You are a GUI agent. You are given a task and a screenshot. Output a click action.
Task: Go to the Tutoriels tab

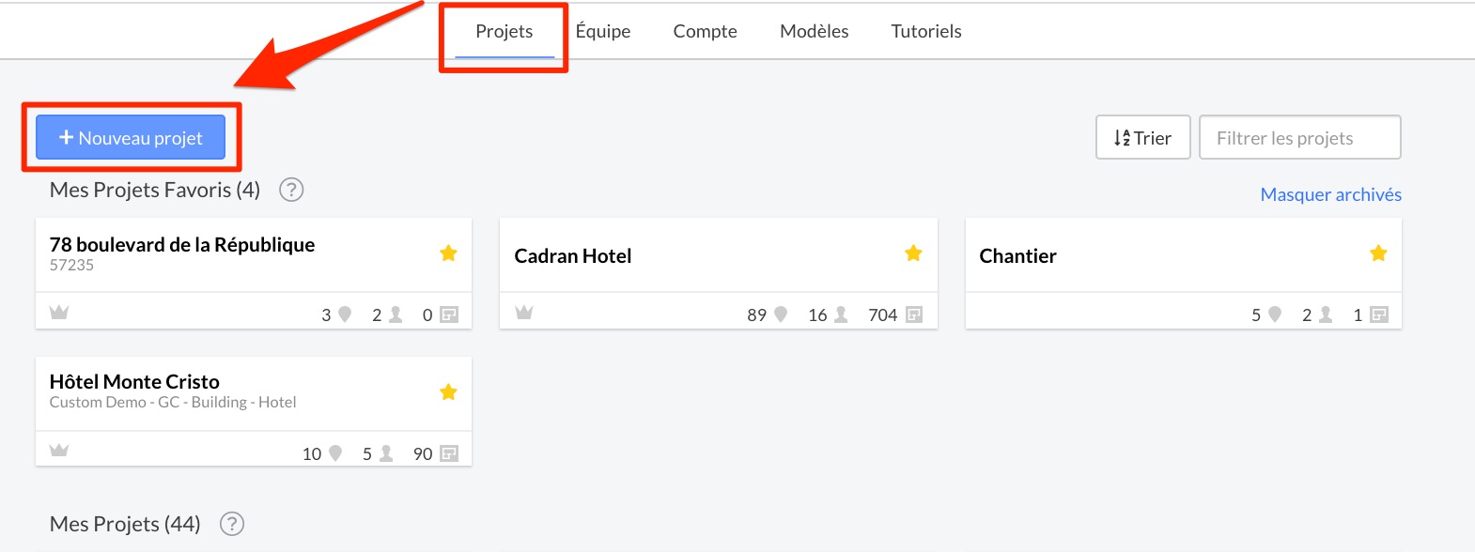(x=926, y=31)
